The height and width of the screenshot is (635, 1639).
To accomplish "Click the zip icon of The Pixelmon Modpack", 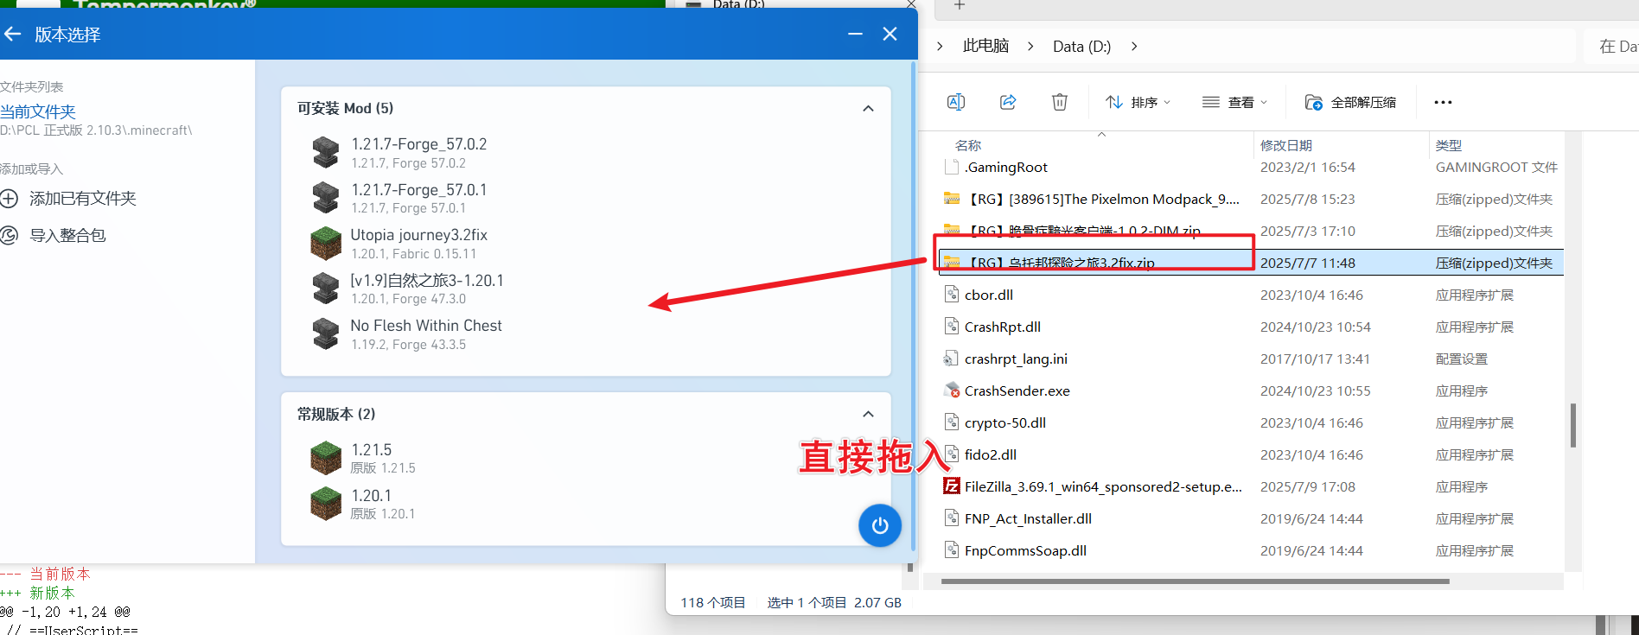I will (952, 199).
